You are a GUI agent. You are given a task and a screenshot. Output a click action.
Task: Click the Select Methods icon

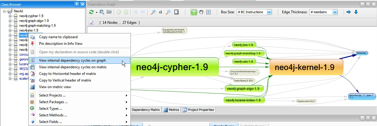[33, 115]
